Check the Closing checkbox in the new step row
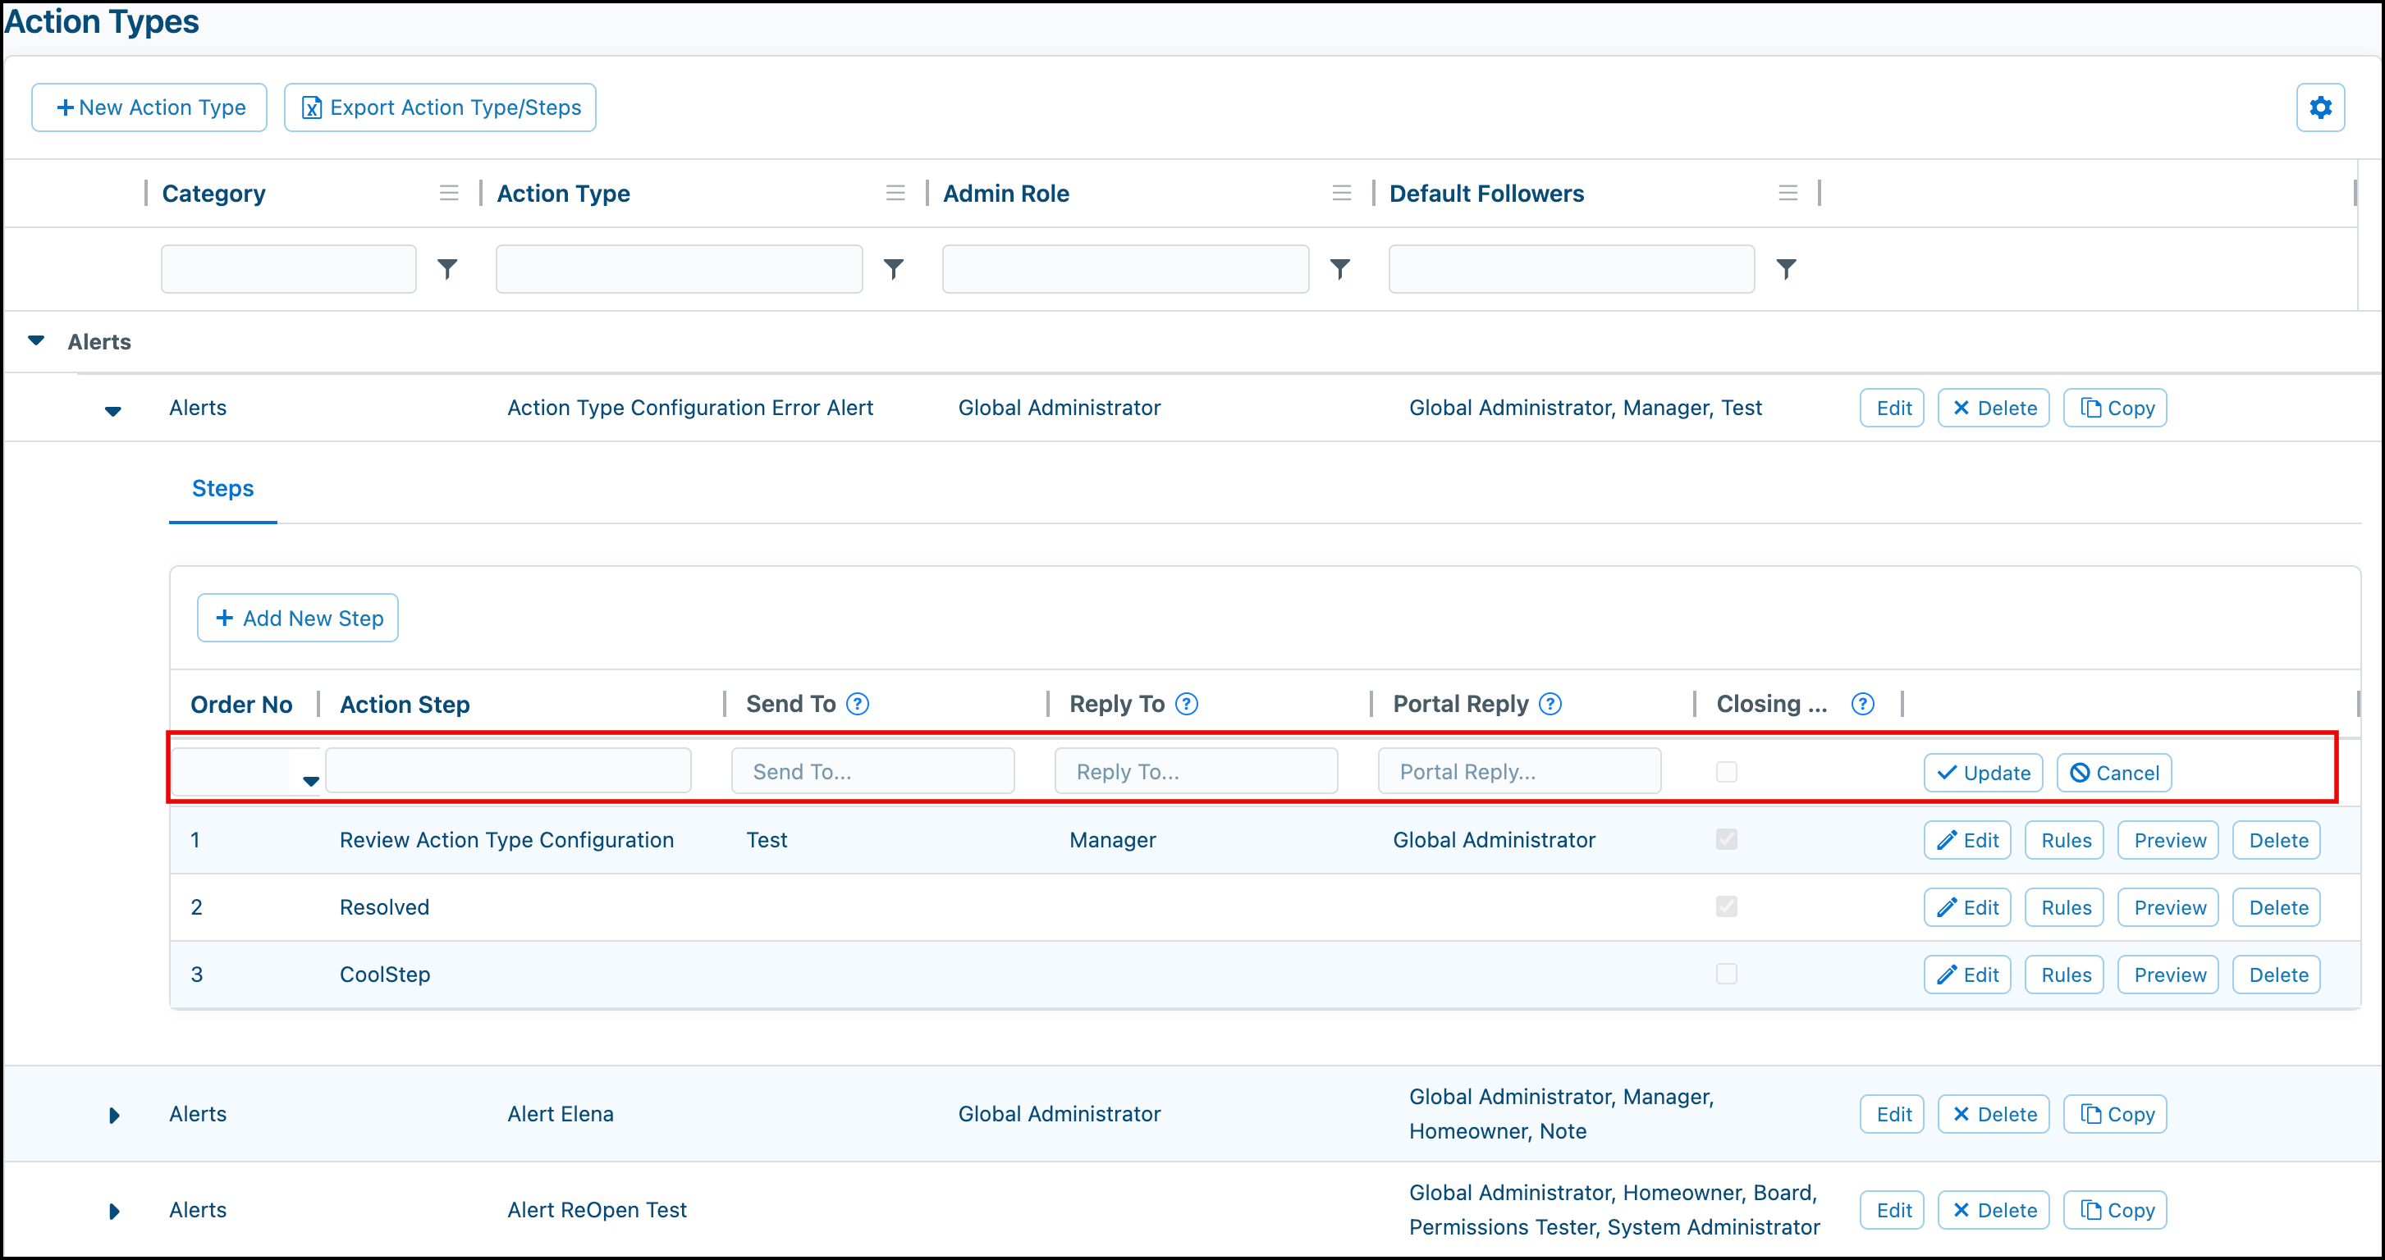The image size is (2385, 1260). pos(1726,770)
